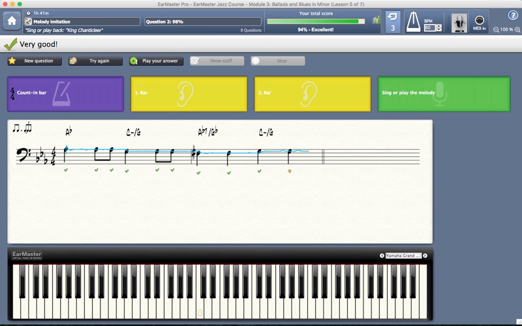Open the help question mark icon
Viewport: 522px width, 326px height.
[x=513, y=15]
